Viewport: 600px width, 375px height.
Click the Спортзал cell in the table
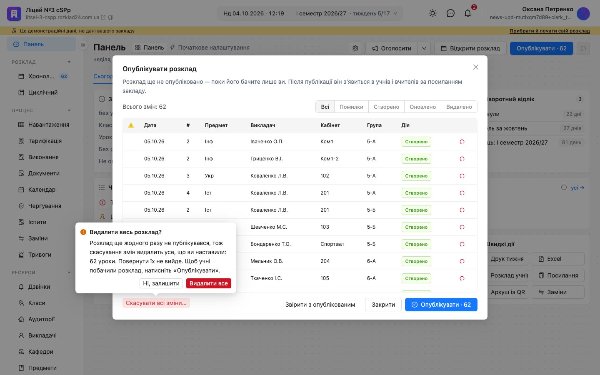332,244
